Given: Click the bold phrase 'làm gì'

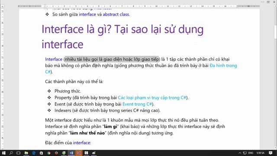Looking at the screenshot, I should 111,127.
